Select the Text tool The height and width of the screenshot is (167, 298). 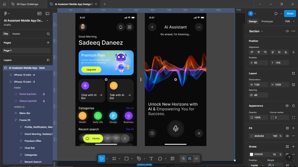coord(151,159)
